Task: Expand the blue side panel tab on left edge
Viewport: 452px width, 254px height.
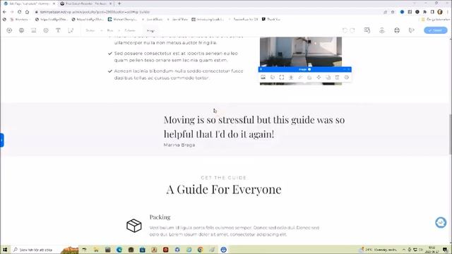Action: [1, 140]
